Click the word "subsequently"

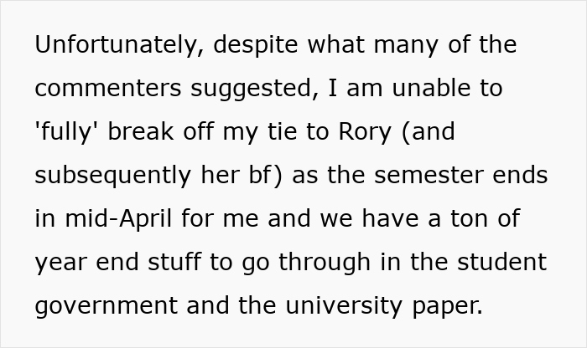tap(122, 176)
